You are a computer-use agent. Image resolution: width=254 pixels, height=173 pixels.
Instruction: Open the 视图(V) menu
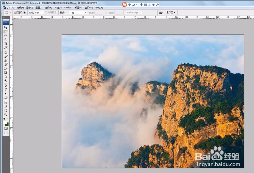coord(78,8)
